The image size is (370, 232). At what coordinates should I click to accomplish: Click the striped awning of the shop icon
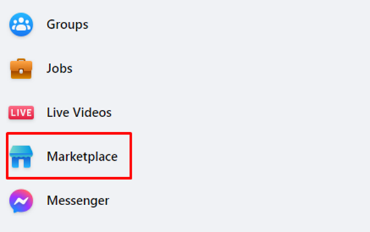click(21, 152)
